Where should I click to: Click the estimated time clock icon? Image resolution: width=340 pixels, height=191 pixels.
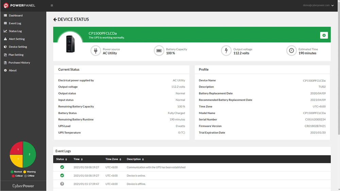pos(291,51)
